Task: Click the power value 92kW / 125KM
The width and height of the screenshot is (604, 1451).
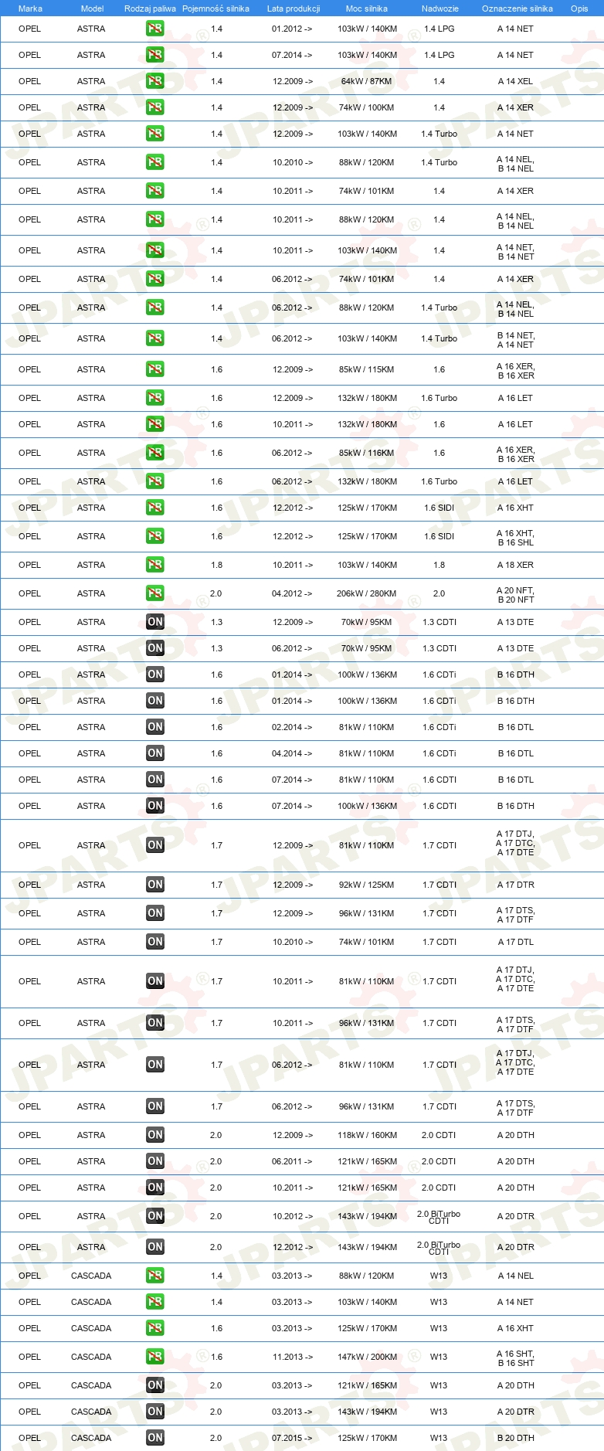Action: click(x=367, y=885)
